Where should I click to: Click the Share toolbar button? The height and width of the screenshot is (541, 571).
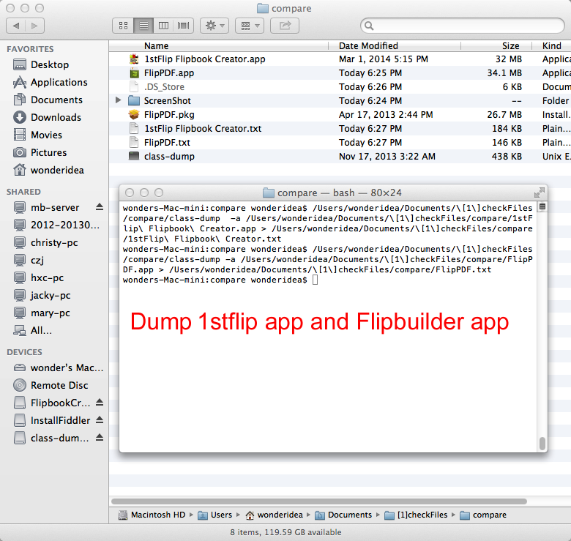pyautogui.click(x=285, y=26)
